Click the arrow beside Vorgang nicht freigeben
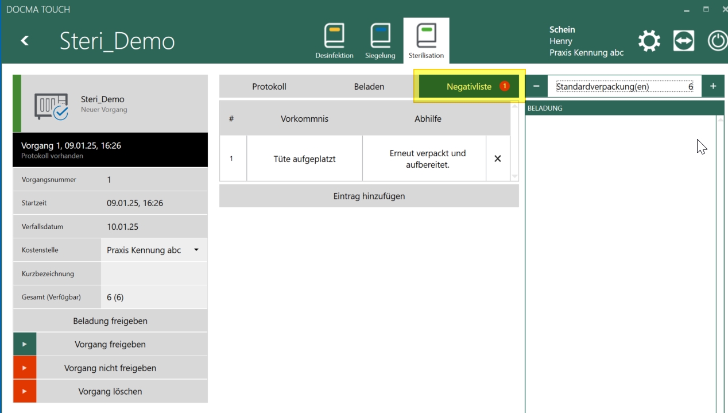This screenshot has height=413, width=728. pos(25,368)
